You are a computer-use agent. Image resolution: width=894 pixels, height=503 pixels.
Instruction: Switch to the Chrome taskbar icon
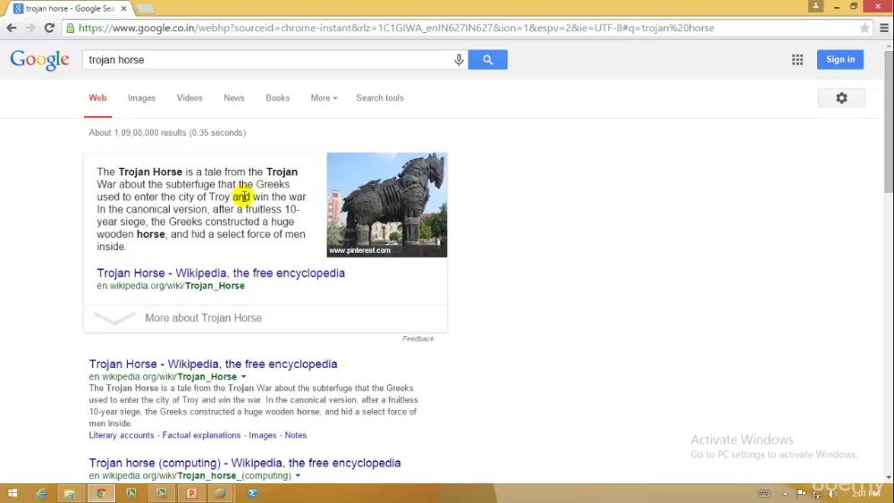(x=101, y=493)
